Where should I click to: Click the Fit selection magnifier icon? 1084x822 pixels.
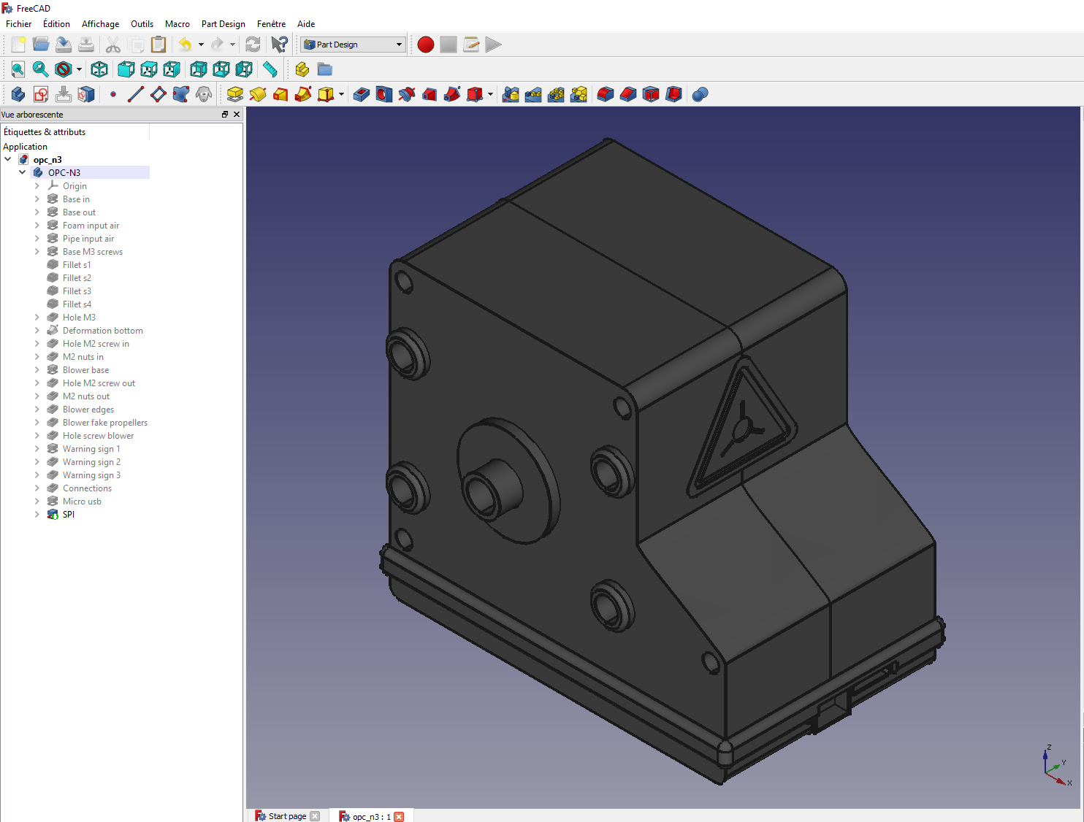(x=41, y=69)
